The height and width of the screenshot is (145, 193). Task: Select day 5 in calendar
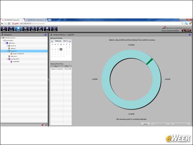pos(58,49)
